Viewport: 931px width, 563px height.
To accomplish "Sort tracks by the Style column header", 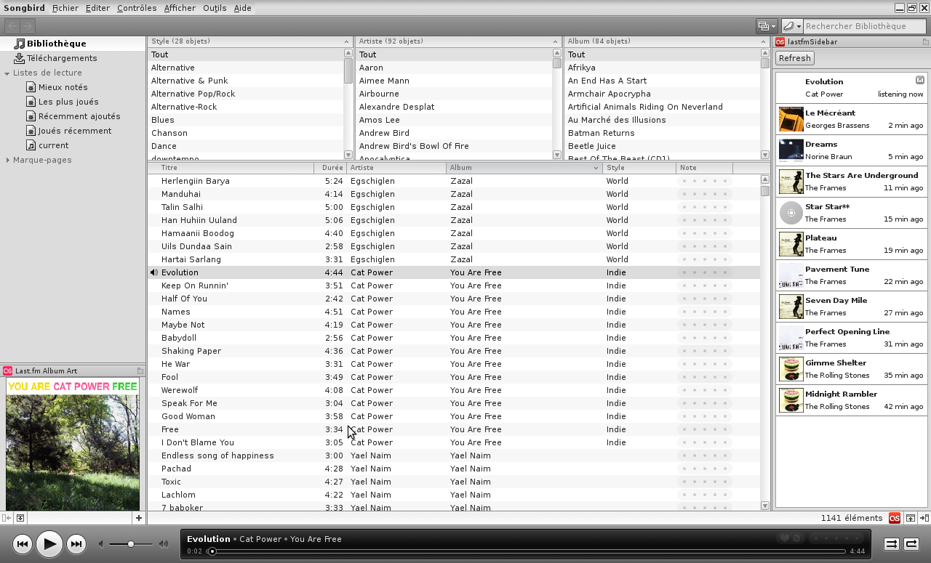I will click(639, 168).
